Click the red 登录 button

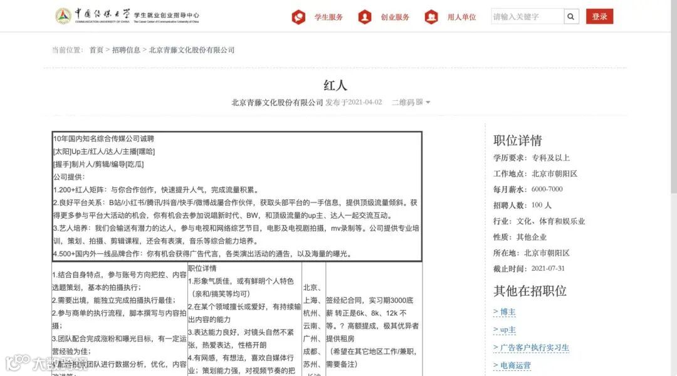599,16
